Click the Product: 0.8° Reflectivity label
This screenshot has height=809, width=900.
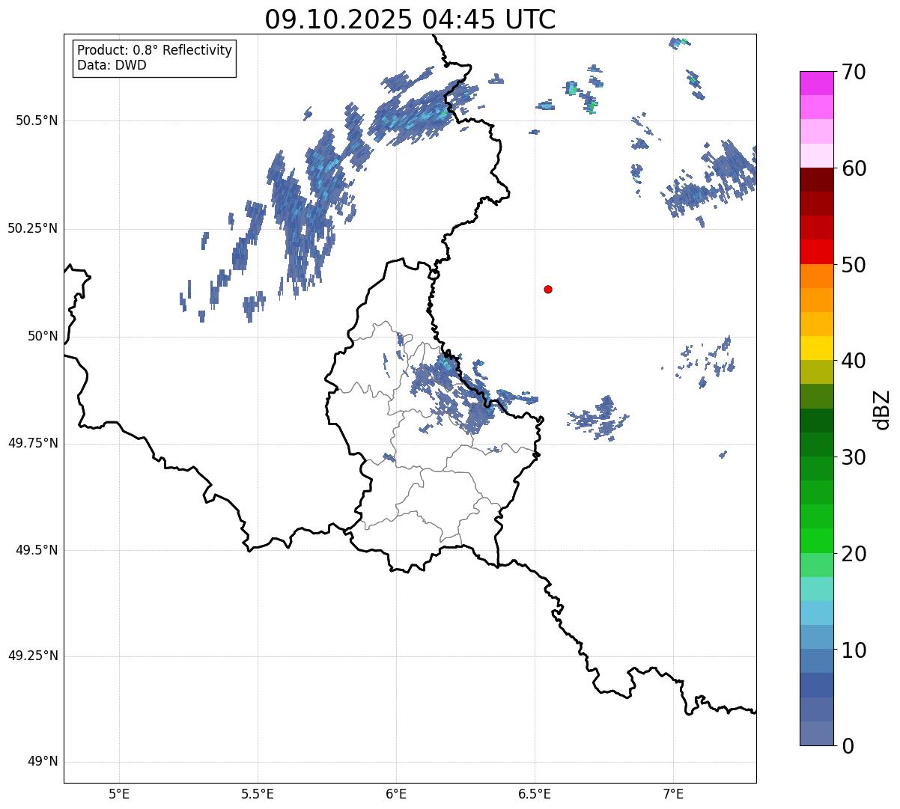click(155, 50)
